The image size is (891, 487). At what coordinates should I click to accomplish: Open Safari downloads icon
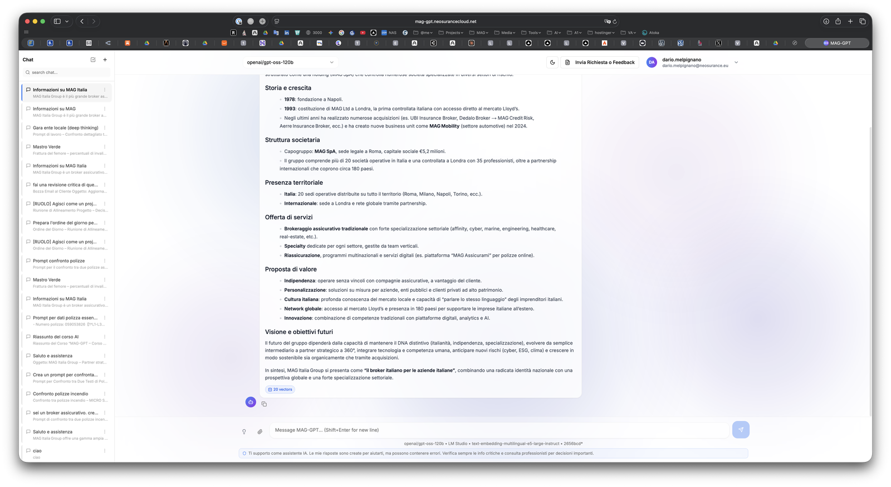point(826,21)
